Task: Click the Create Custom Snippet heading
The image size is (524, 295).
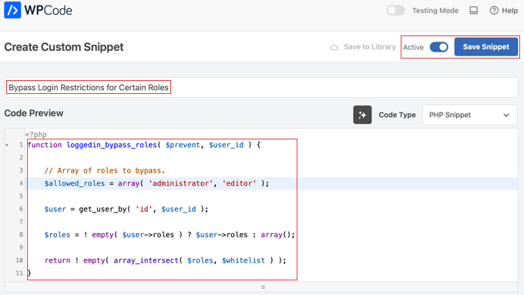Action: [x=64, y=47]
